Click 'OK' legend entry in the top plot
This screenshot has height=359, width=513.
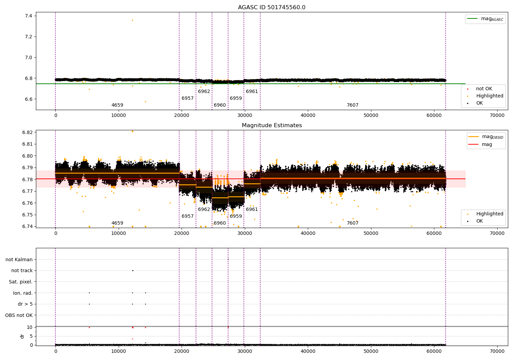point(475,103)
